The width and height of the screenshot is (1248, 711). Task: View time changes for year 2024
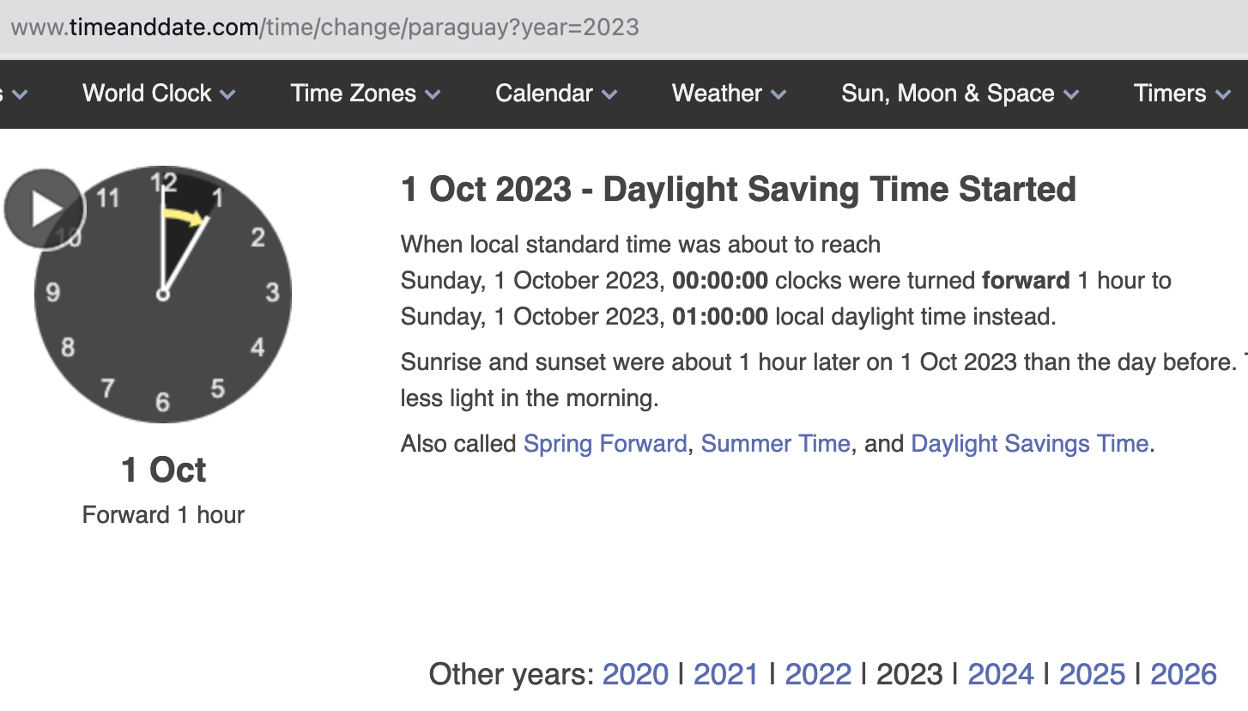(1001, 674)
